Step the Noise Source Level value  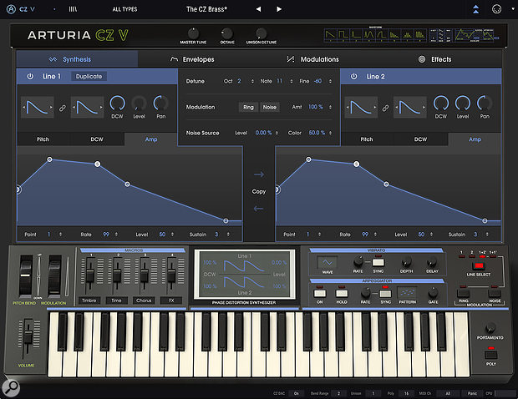pos(277,133)
